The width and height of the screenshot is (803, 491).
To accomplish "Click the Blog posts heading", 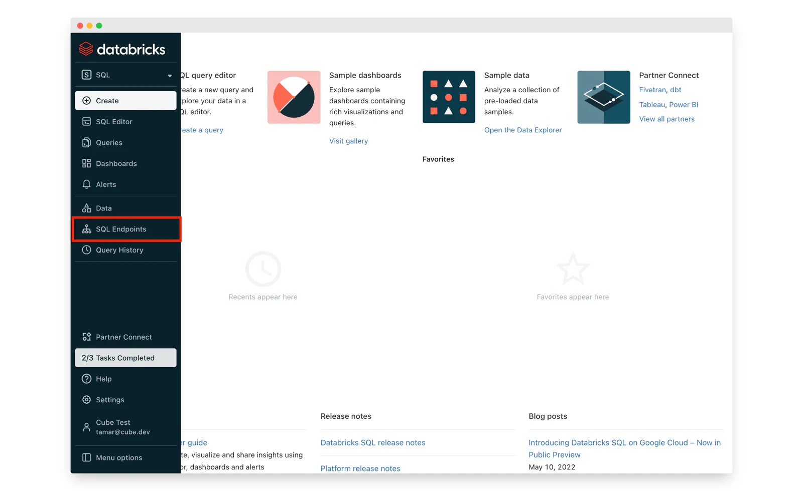I will [548, 416].
